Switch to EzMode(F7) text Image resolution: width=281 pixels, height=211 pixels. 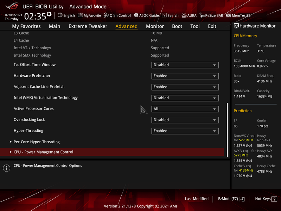(228, 199)
